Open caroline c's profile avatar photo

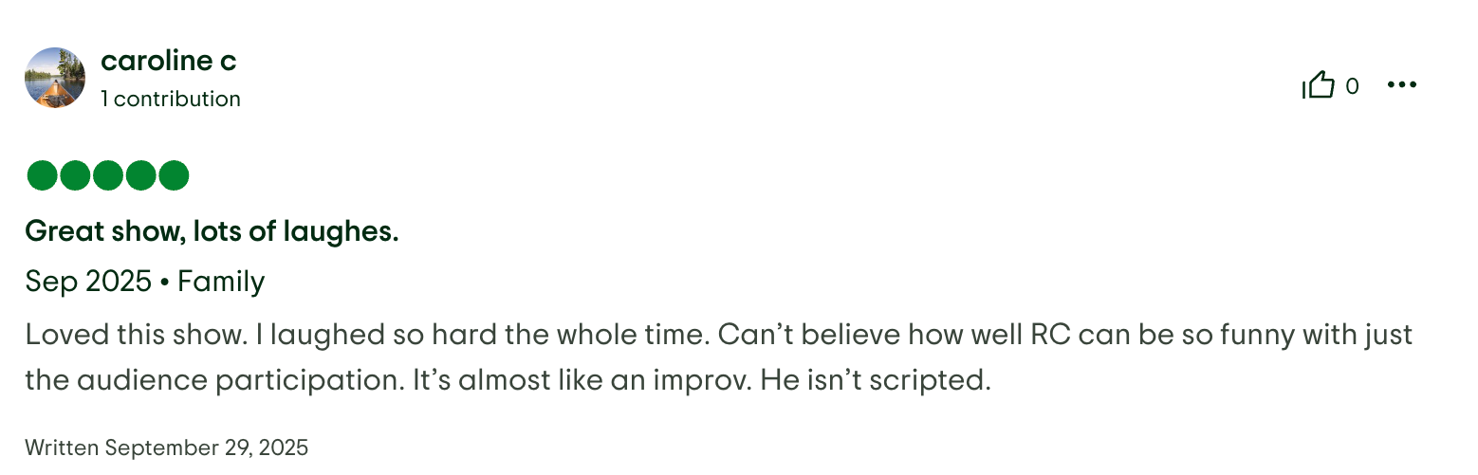[55, 78]
